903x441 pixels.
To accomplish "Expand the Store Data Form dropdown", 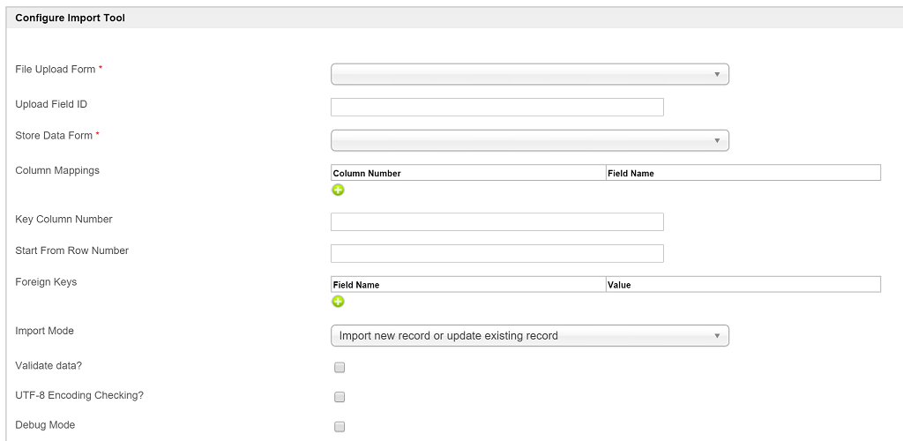I will [529, 140].
